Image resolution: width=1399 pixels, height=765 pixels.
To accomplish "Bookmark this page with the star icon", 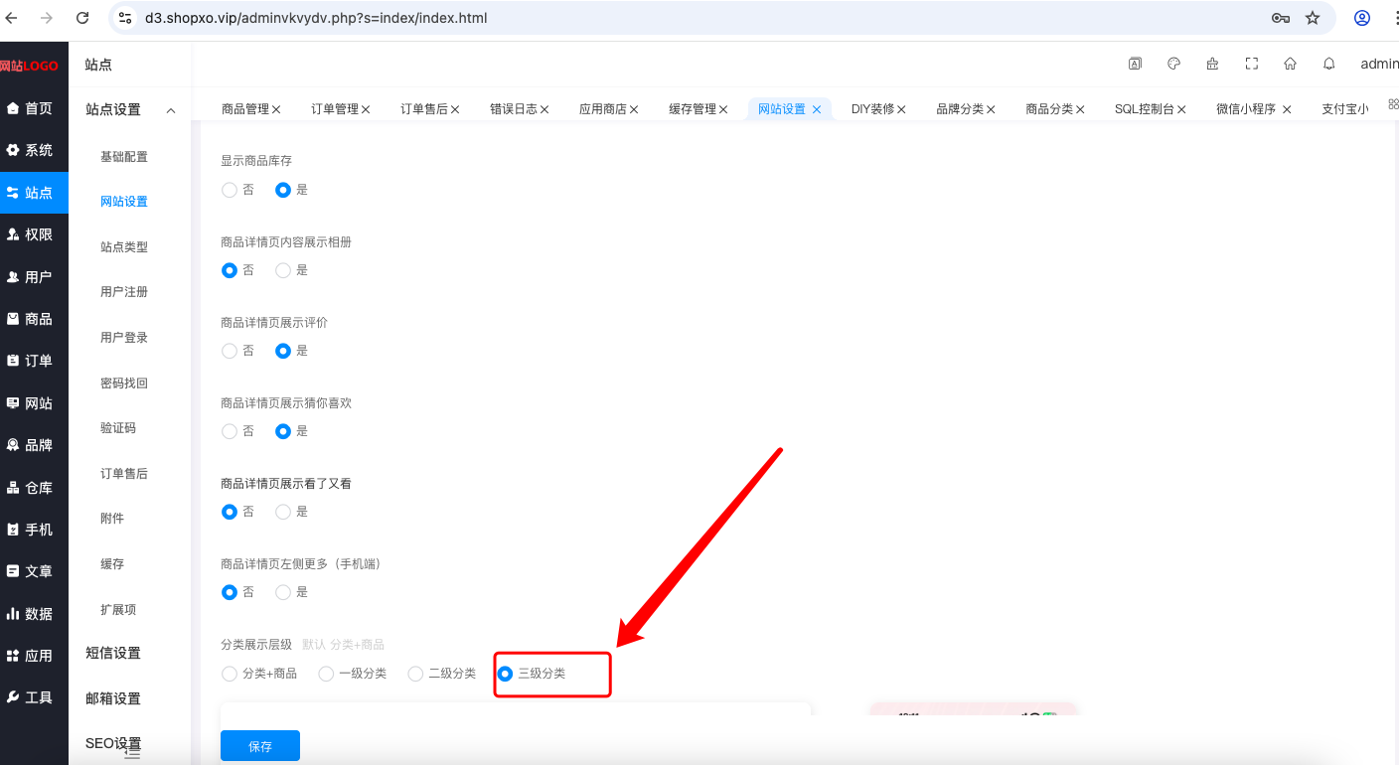I will point(1313,18).
